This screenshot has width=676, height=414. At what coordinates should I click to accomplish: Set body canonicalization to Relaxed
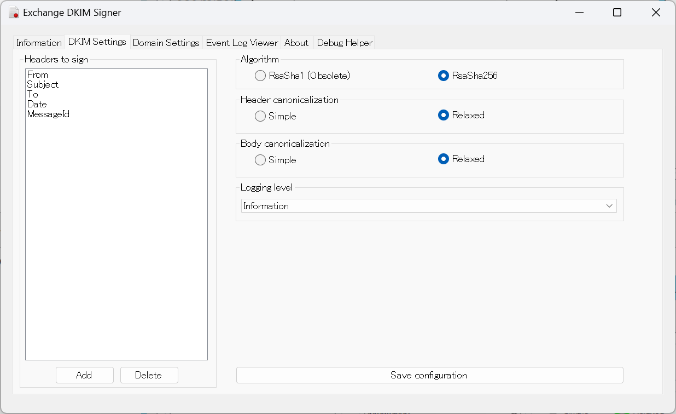462,159
